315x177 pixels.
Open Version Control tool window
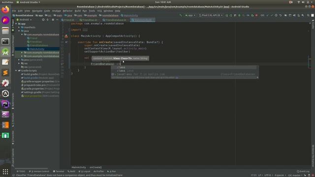39,172
